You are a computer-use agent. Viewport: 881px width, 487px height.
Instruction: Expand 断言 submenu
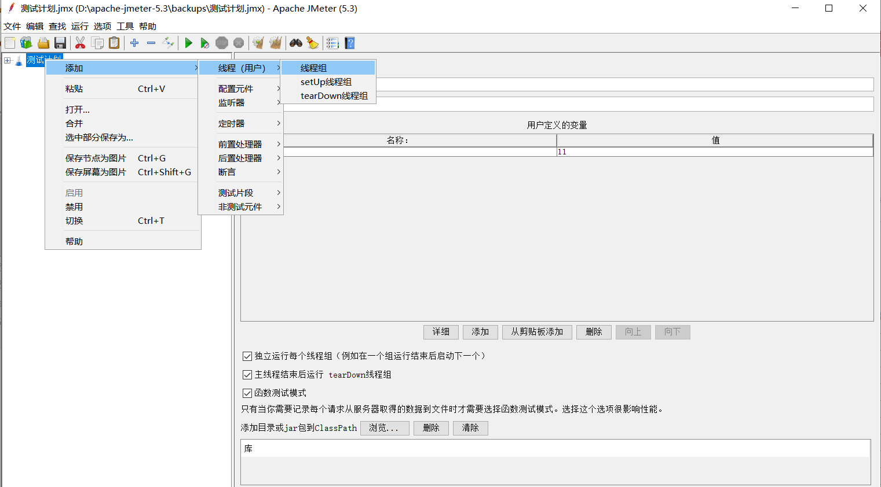click(241, 172)
